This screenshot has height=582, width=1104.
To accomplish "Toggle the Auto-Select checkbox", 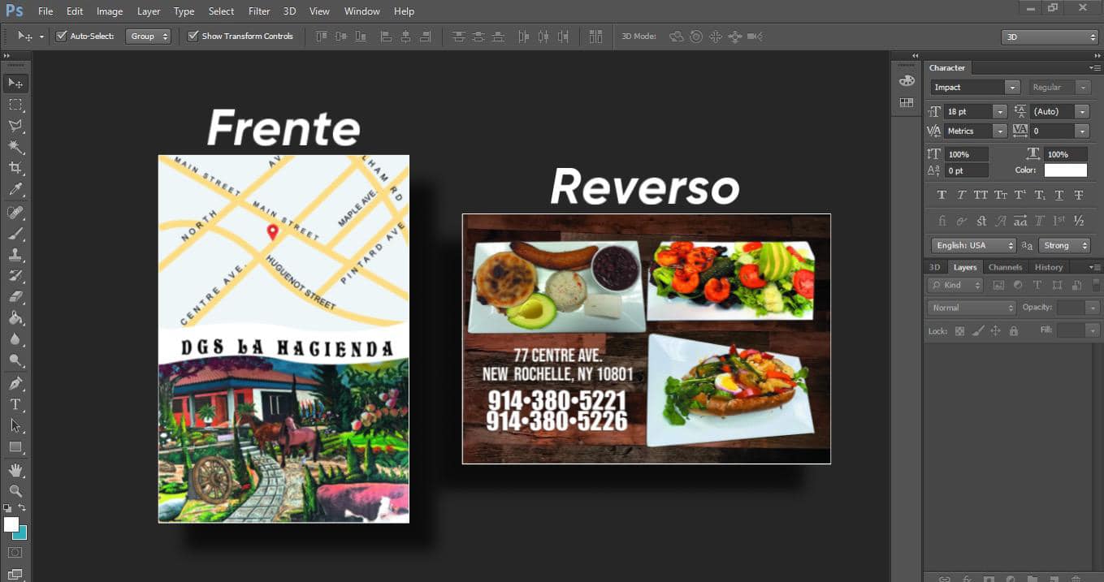I will pos(61,37).
